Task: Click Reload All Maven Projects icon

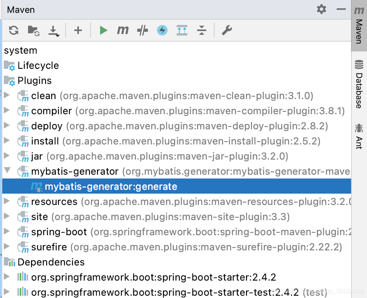Action: pos(14,30)
